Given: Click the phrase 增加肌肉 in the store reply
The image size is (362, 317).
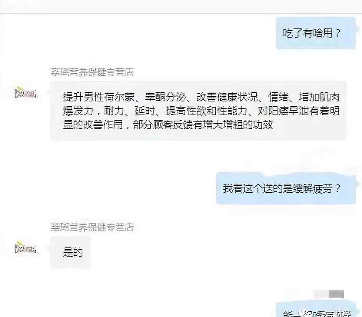Looking at the screenshot, I should [319, 97].
